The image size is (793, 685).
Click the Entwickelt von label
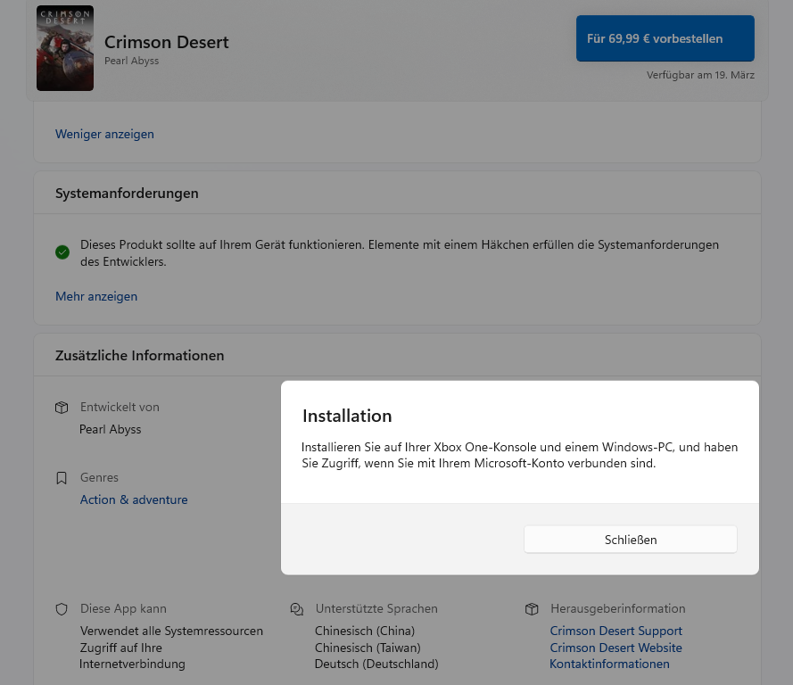click(120, 407)
